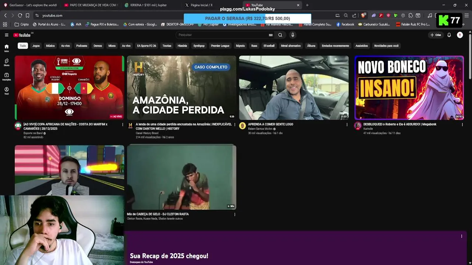Screen dimensions: 472x265
Task: Open the Raiam Santos McAm channel link
Action: [x=260, y=129]
